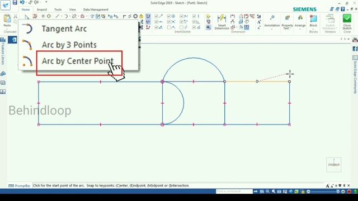358x201 pixels.
Task: Select the Trim tool icon
Action: pos(74,16)
